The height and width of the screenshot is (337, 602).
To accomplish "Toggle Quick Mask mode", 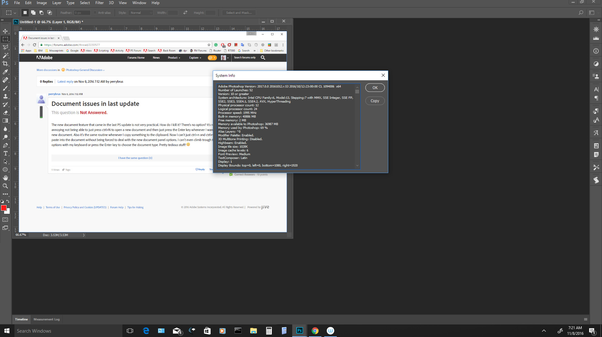I will point(5,220).
